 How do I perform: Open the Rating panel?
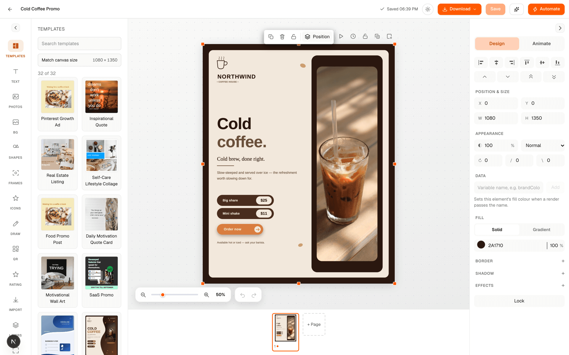pos(15,278)
